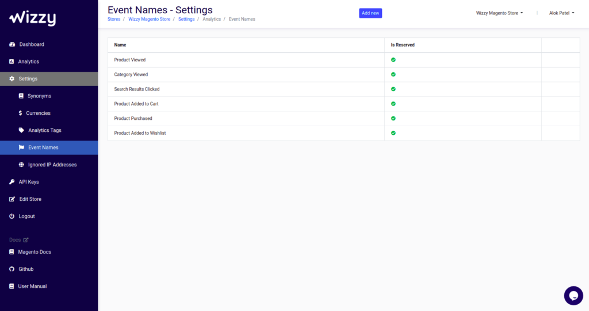The height and width of the screenshot is (311, 589).
Task: Click the Stores breadcrumb link
Action: click(x=114, y=19)
